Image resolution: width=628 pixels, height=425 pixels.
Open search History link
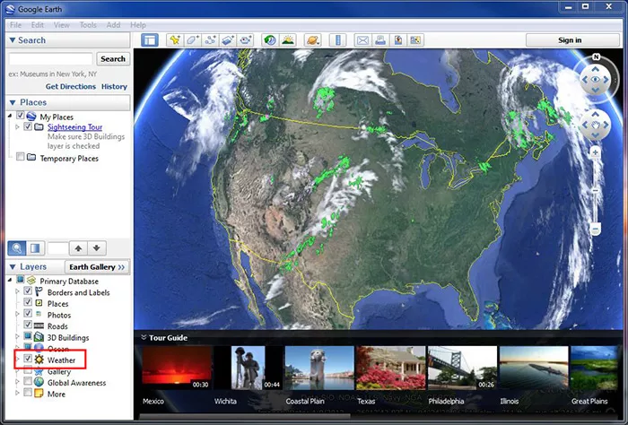pos(114,86)
